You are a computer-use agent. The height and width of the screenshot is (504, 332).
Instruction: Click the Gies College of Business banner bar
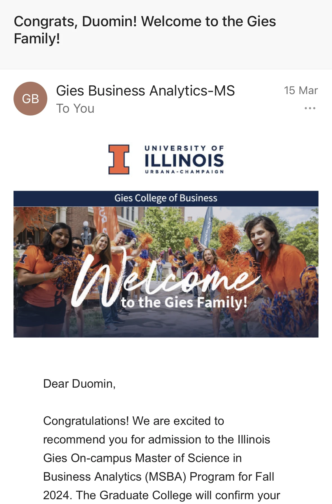click(166, 198)
